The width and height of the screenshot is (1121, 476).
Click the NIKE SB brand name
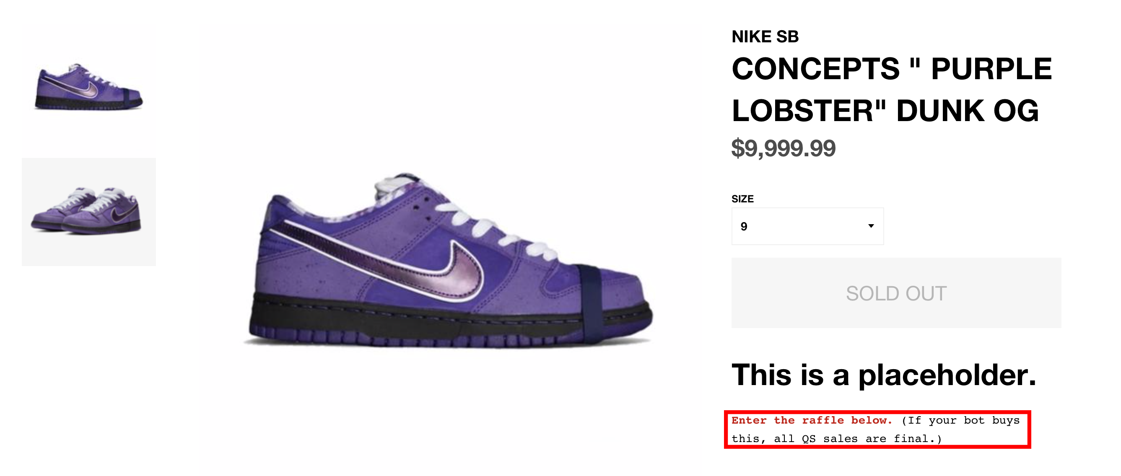pos(765,37)
